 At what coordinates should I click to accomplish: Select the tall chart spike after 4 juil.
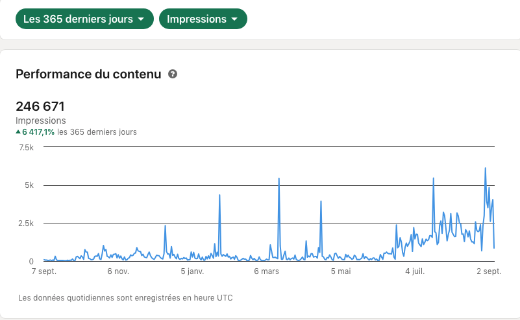pyautogui.click(x=433, y=178)
